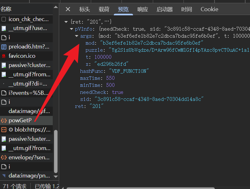250x189 pixels.
Task: Open the 启动器 tab
Action: coord(165,9)
